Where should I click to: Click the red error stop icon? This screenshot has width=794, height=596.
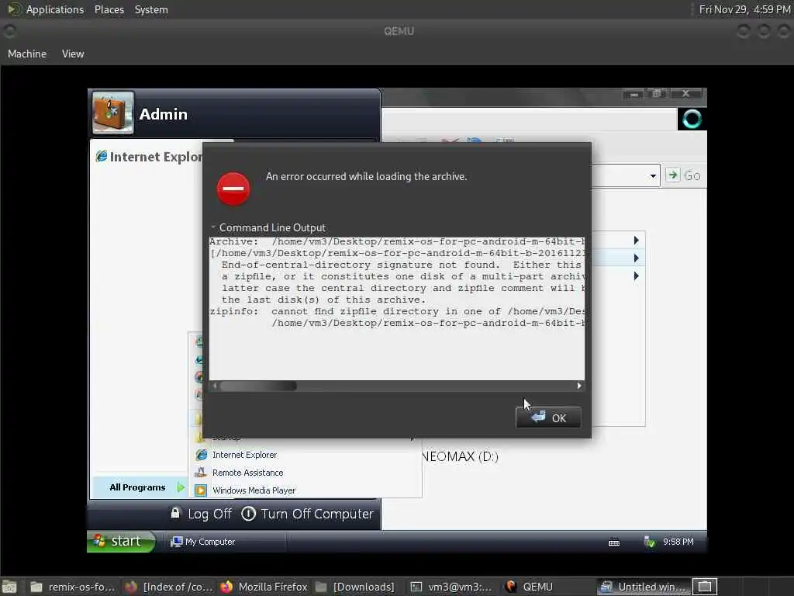(233, 189)
